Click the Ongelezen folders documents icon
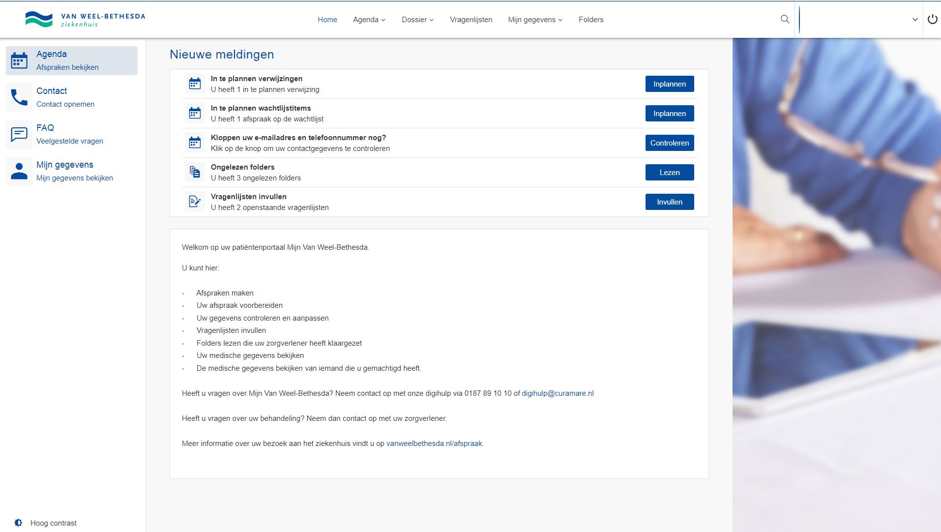 tap(195, 172)
